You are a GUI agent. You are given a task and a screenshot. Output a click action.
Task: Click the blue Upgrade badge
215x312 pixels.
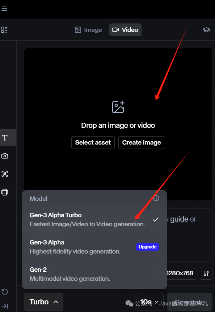coord(148,247)
